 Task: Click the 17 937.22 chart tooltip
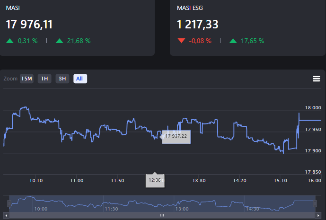[176, 136]
